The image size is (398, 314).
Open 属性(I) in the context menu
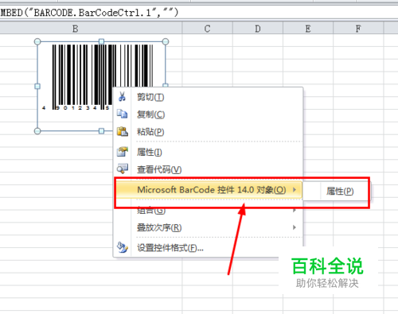pos(209,152)
